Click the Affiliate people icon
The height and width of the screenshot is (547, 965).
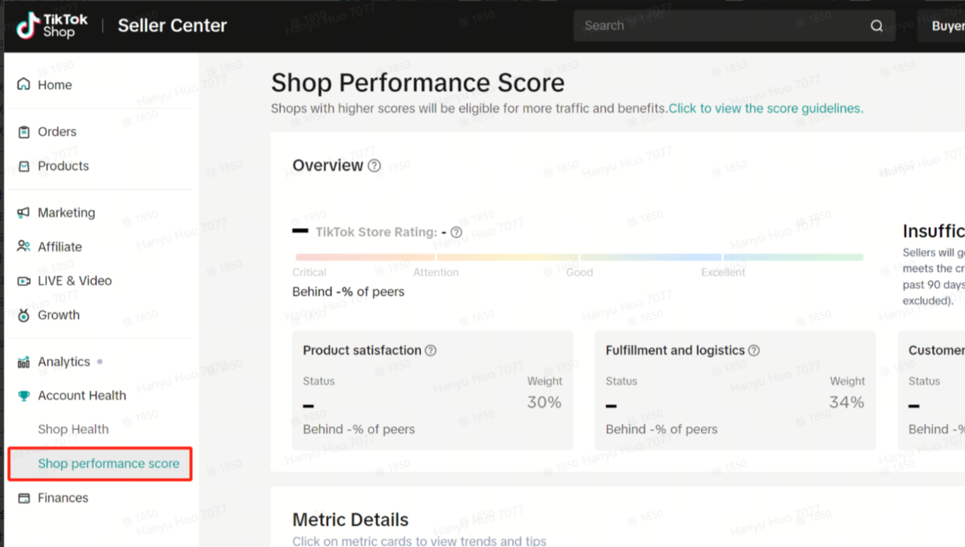click(x=23, y=246)
